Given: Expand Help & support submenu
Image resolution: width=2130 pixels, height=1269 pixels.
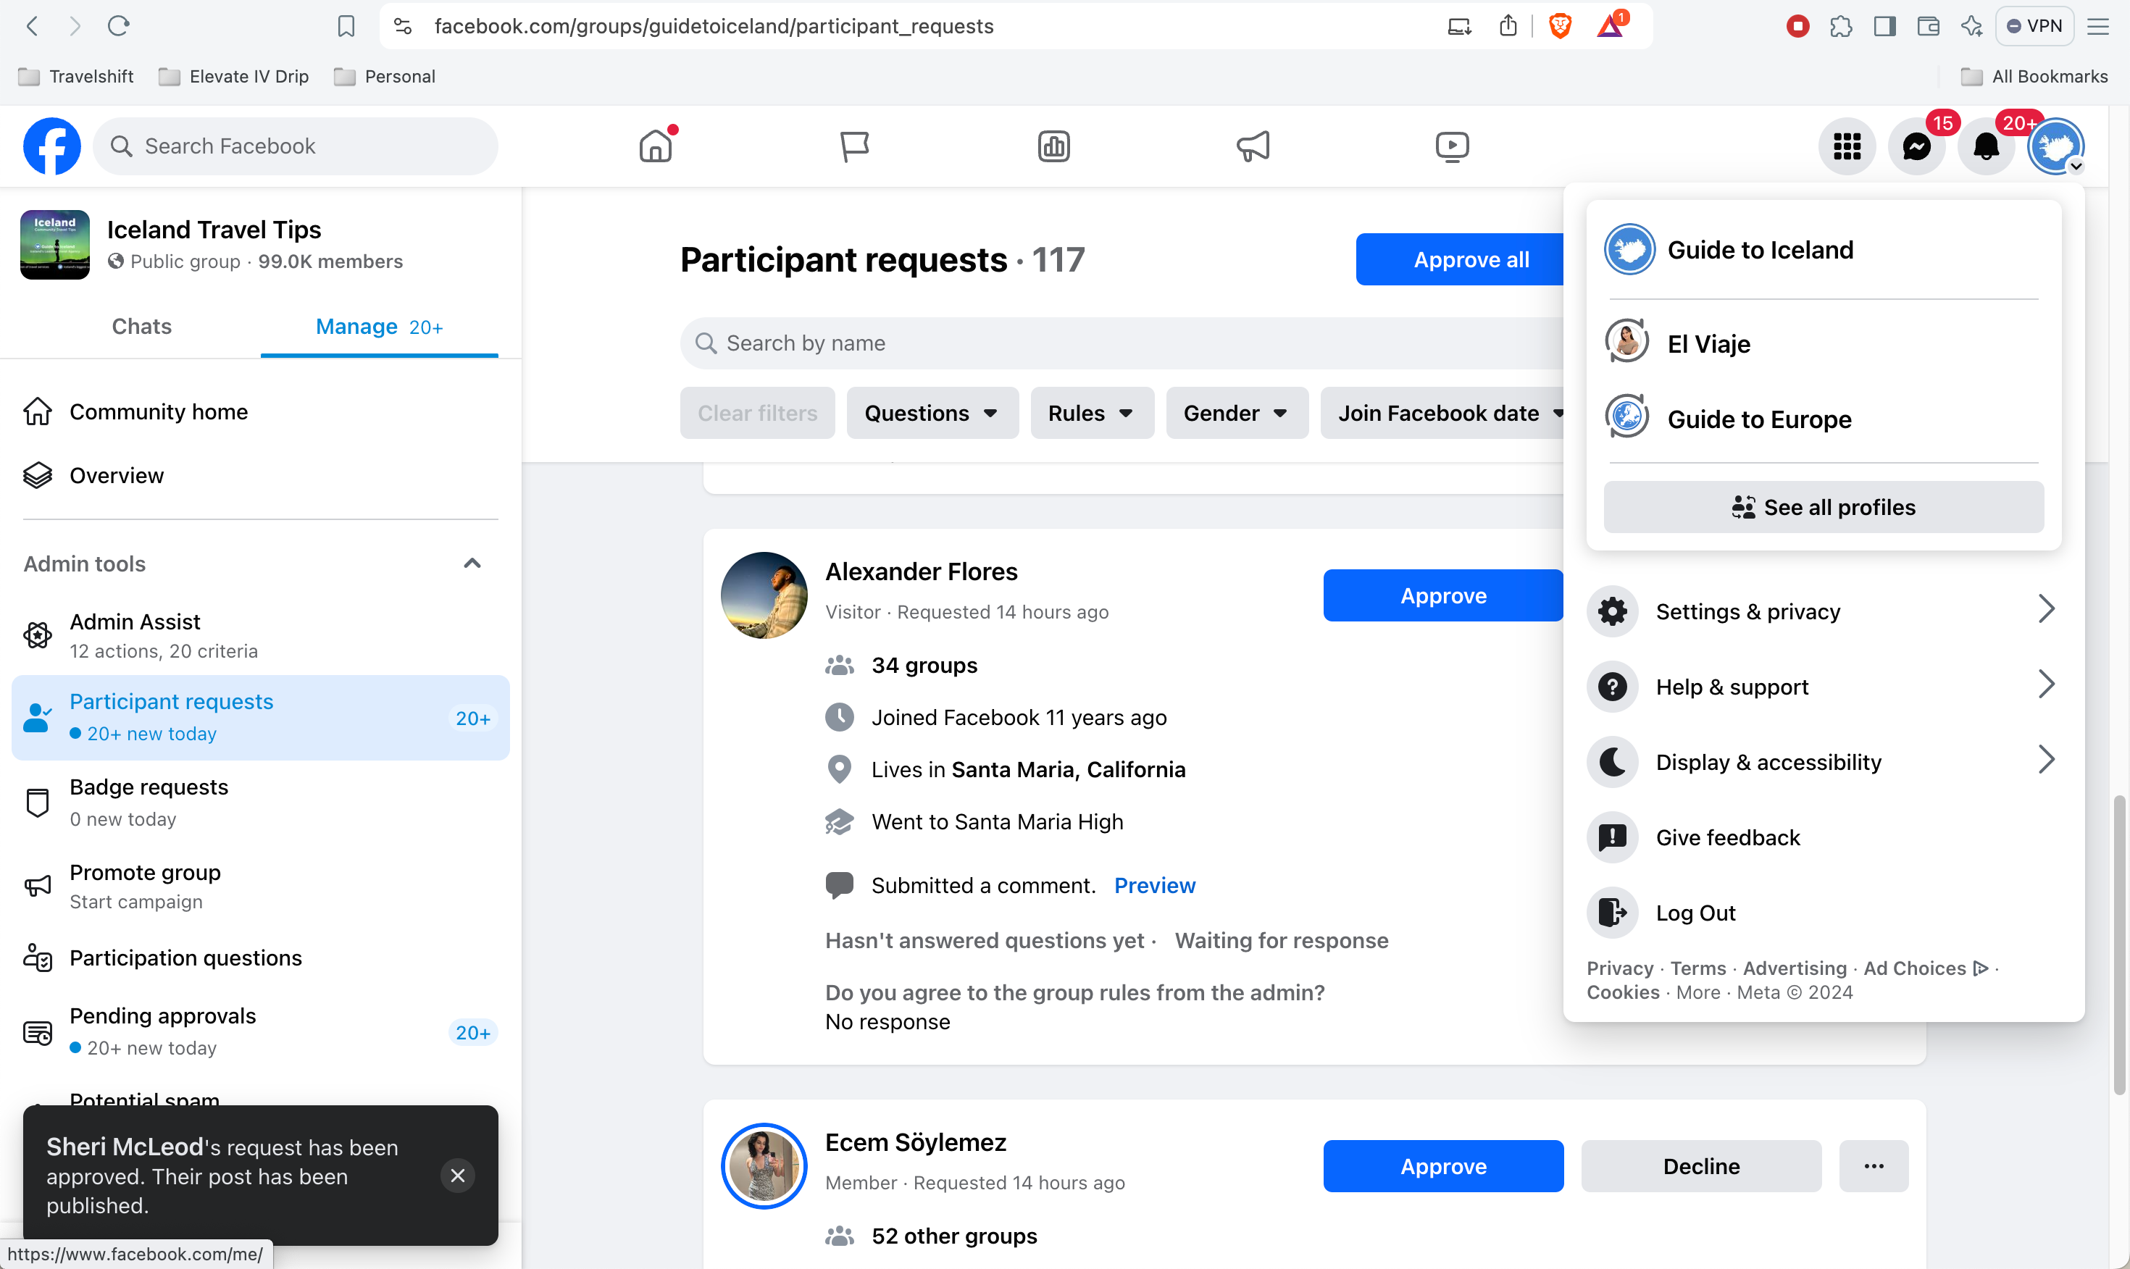Looking at the screenshot, I should coord(1824,687).
